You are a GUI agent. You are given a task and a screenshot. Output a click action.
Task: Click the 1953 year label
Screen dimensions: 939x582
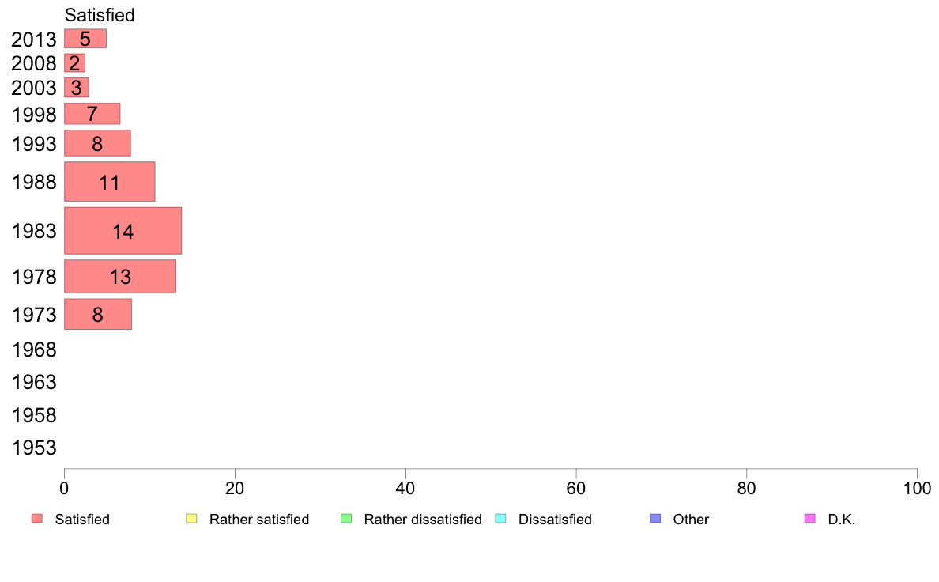pyautogui.click(x=34, y=448)
